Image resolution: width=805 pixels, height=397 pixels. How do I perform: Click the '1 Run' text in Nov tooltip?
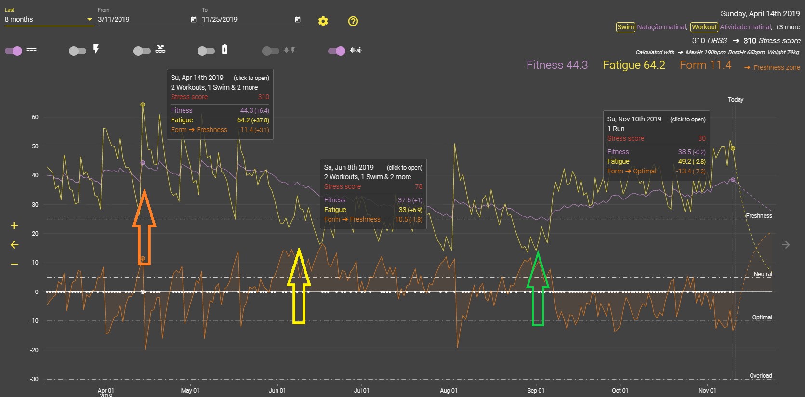tap(616, 129)
